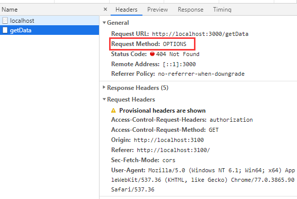297x199 pixels.
Task: Collapse the Request Headers section
Action: tap(104, 99)
